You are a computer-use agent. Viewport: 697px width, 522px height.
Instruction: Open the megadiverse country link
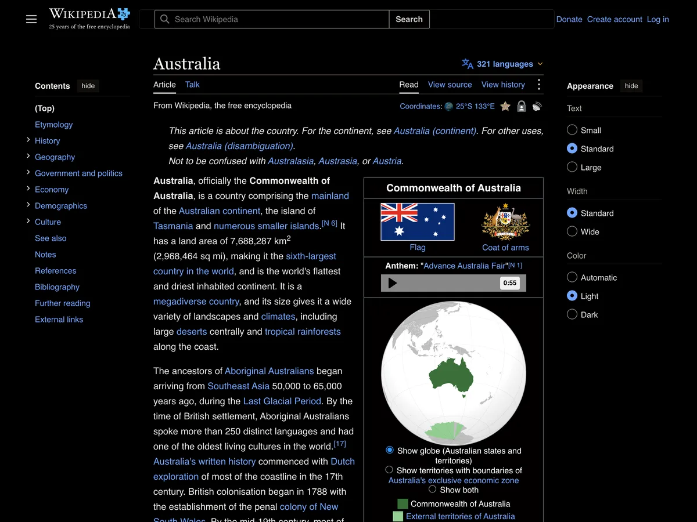196,302
